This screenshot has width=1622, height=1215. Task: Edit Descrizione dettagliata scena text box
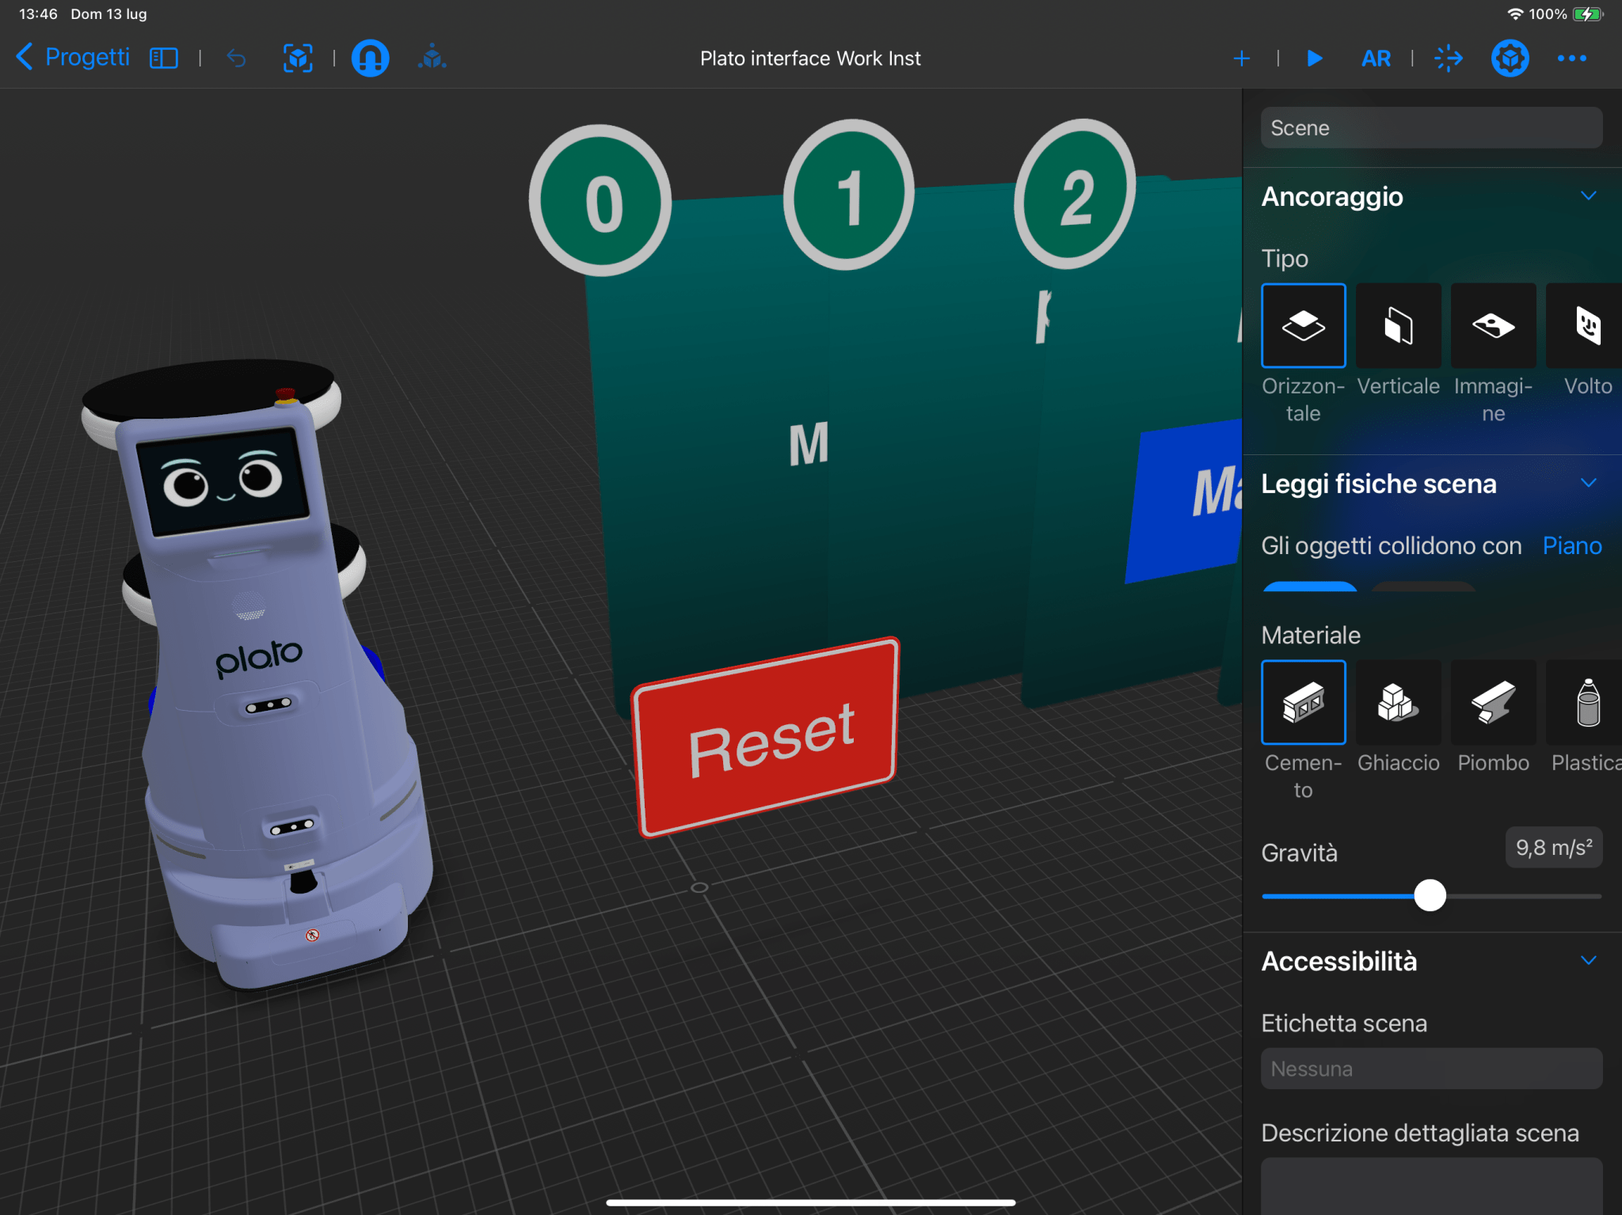(1431, 1186)
